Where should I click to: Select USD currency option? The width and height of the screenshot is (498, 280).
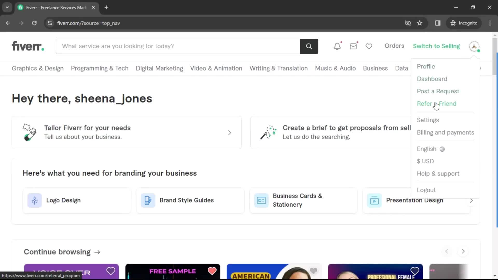425,161
